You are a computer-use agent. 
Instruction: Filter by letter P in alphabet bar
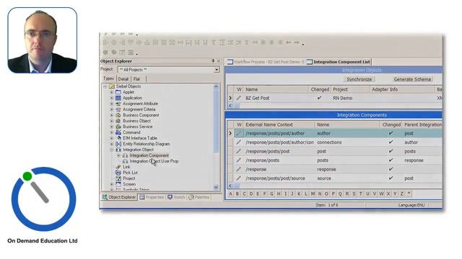334,194
